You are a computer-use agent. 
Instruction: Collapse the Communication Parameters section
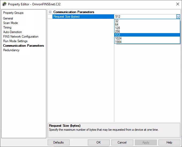click(x=50, y=12)
